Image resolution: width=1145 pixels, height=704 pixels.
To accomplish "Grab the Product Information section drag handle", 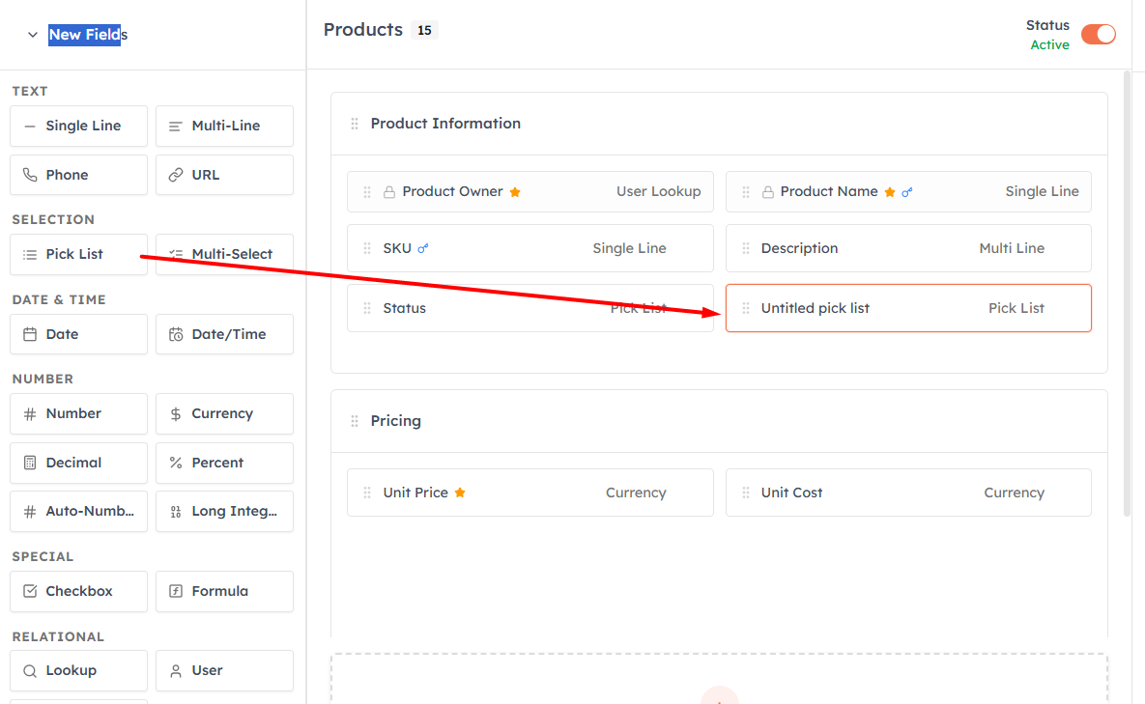I will [355, 124].
